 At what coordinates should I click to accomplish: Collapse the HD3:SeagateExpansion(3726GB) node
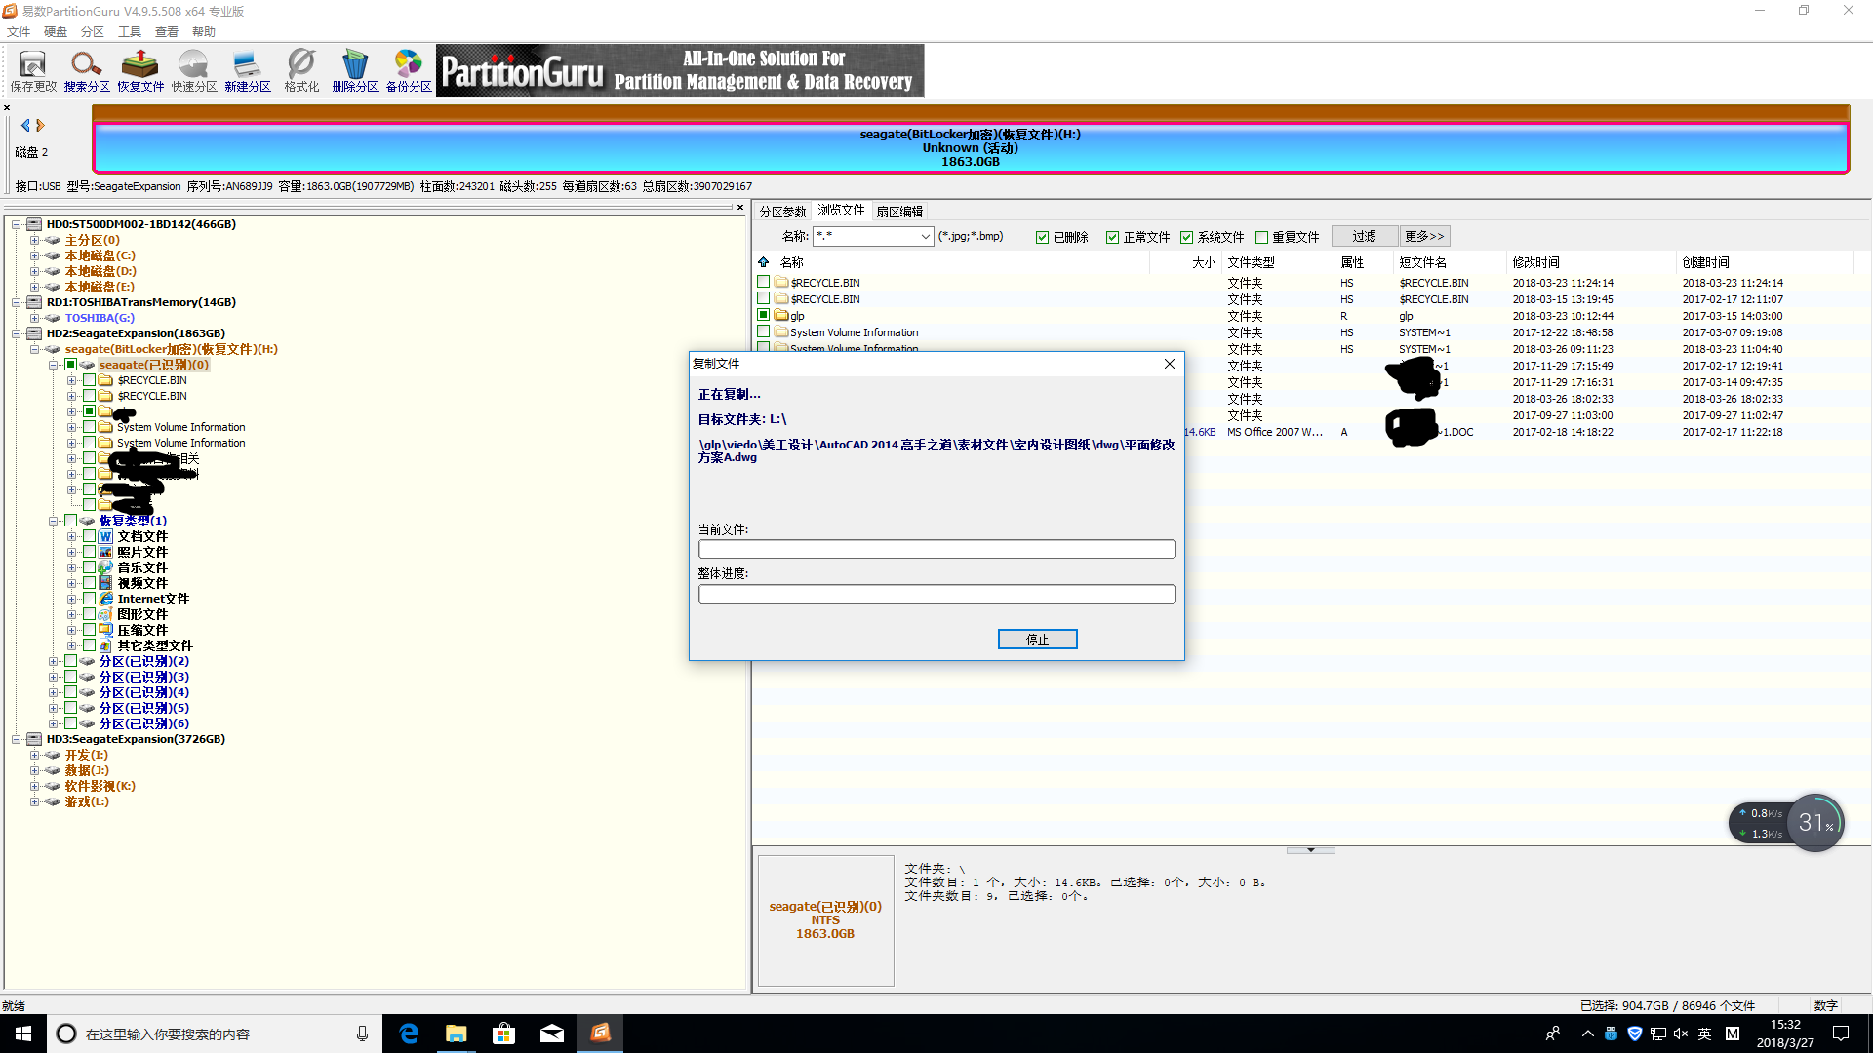17,739
